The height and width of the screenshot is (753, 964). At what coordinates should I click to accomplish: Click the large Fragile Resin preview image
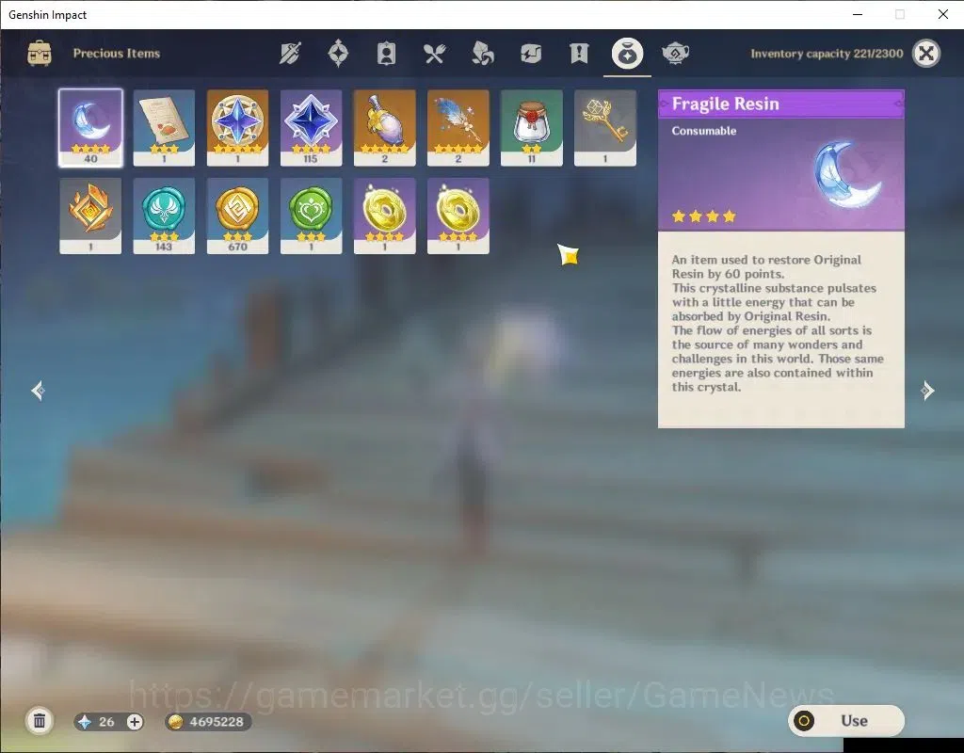click(x=846, y=174)
